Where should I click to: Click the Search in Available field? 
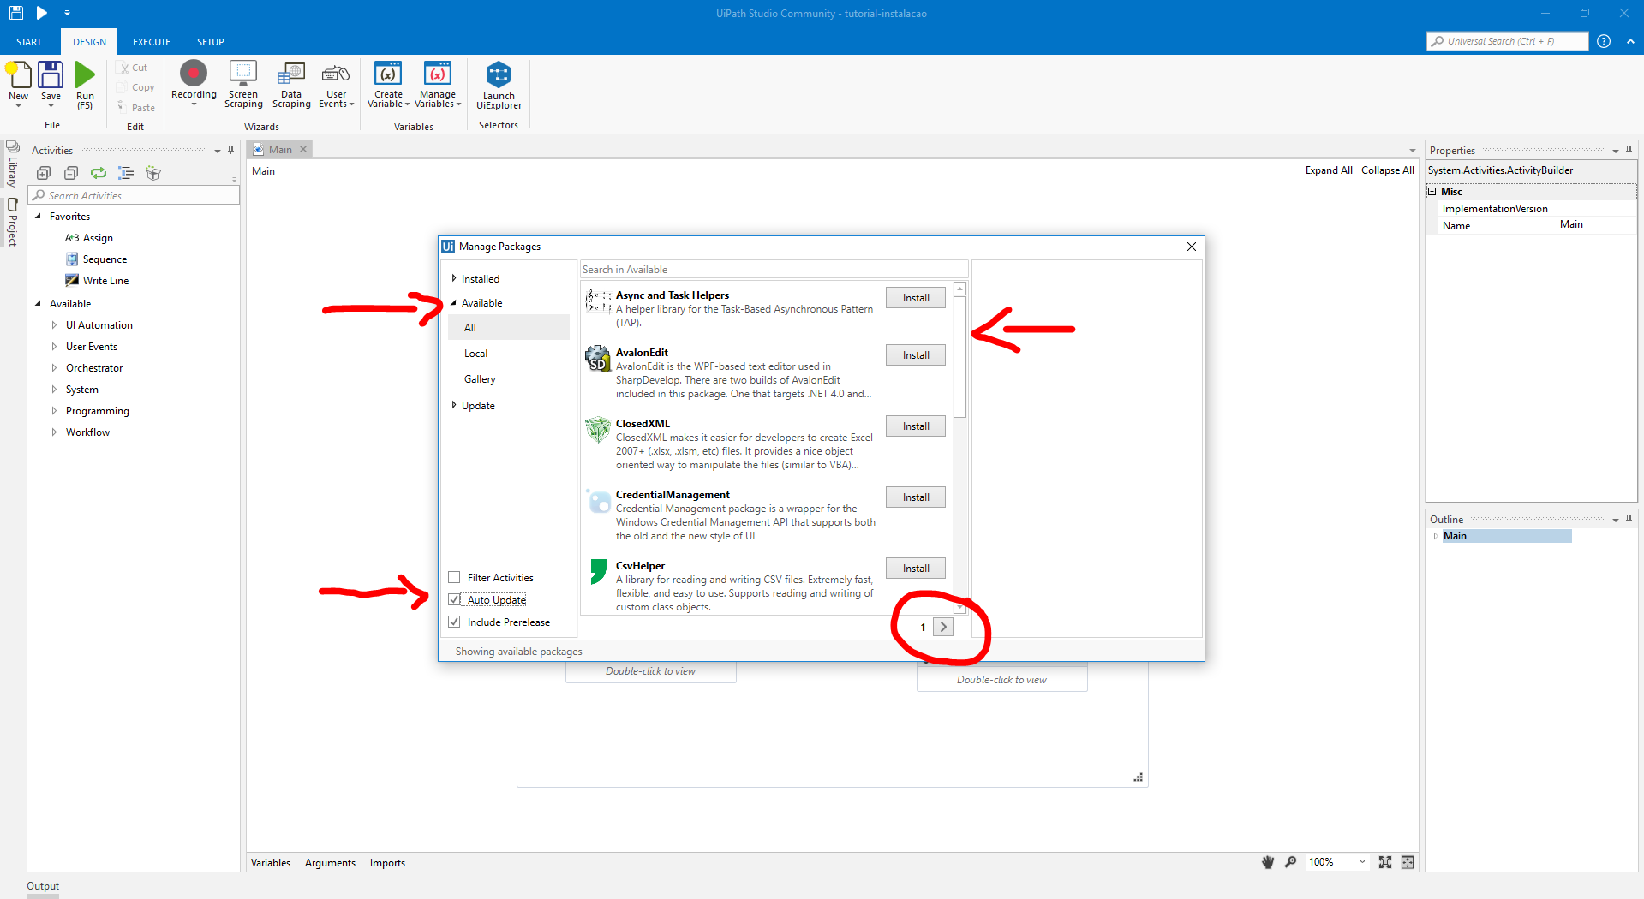pyautogui.click(x=774, y=269)
